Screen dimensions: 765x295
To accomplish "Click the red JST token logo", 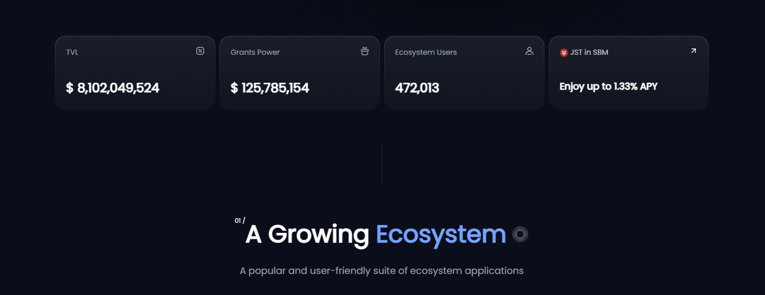I will click(563, 52).
